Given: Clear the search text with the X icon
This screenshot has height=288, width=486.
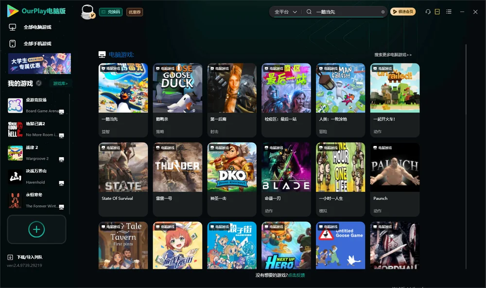Looking at the screenshot, I should (x=383, y=12).
